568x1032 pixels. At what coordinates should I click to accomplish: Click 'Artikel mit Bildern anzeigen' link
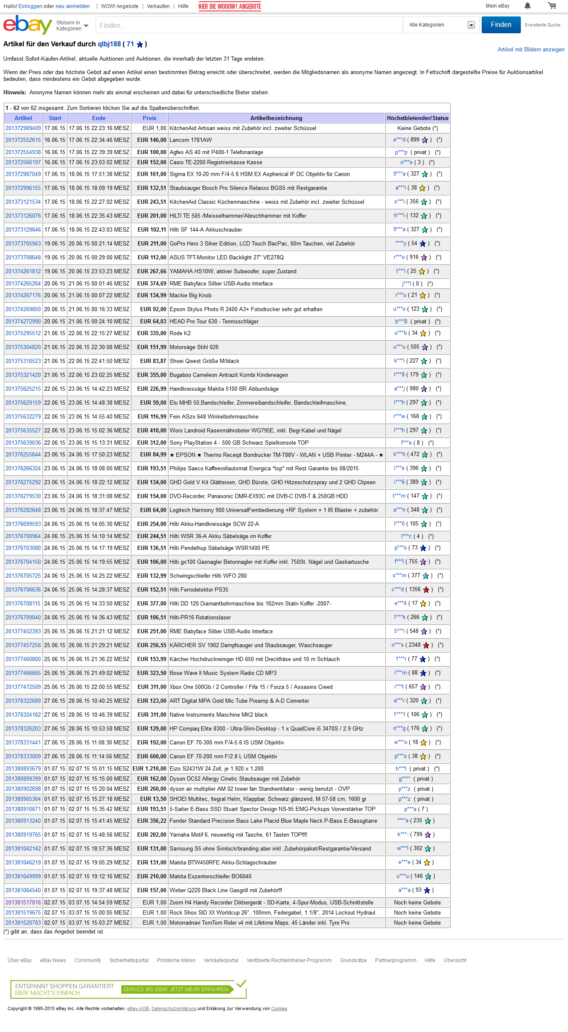[531, 50]
